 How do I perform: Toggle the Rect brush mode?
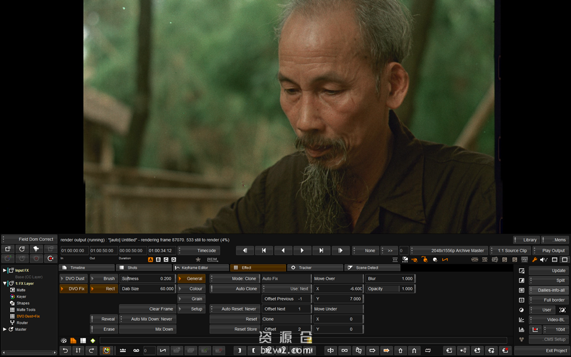(x=103, y=288)
